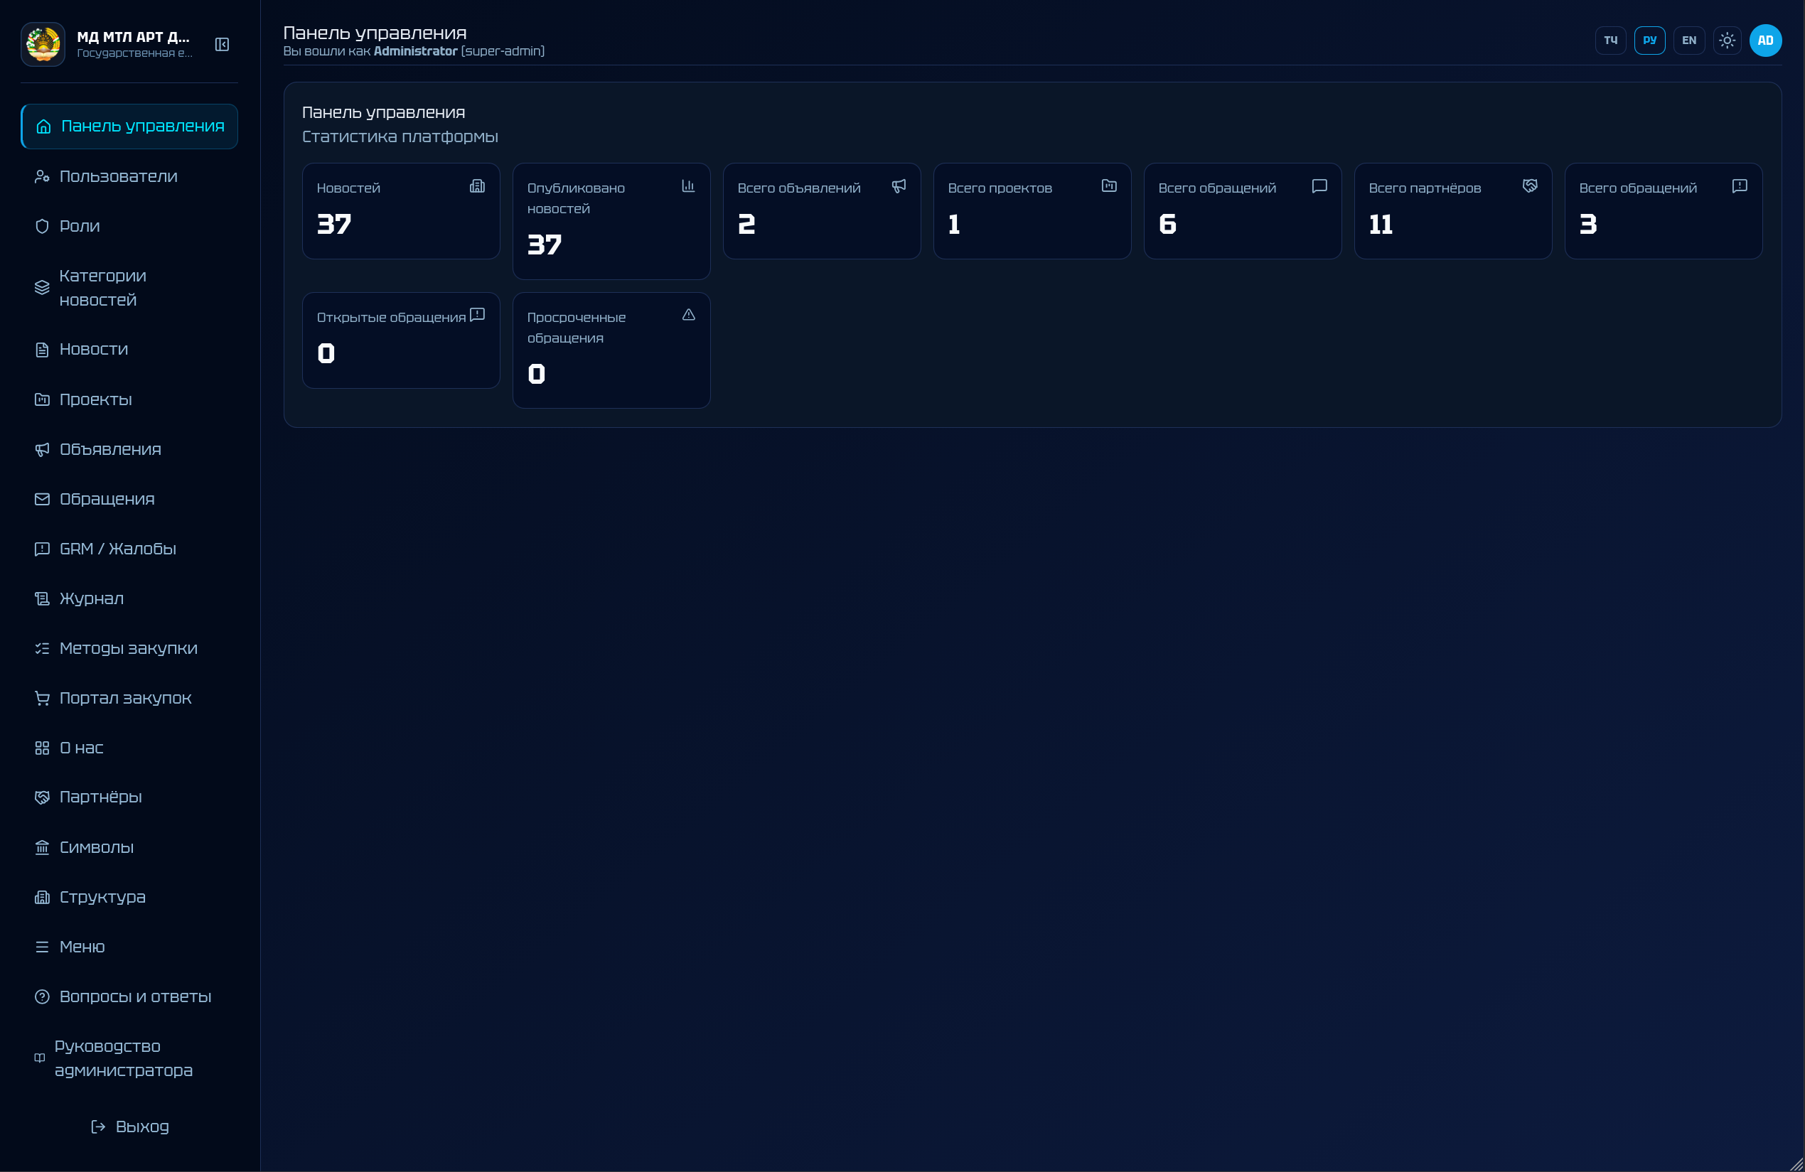The width and height of the screenshot is (1805, 1172).
Task: Click the Всего обращений card showing 6
Action: (x=1243, y=212)
